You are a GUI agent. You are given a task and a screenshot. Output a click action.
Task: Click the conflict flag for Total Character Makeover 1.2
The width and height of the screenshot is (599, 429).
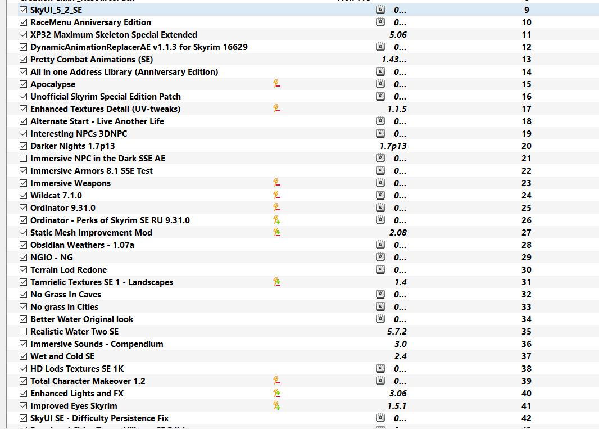tap(277, 381)
